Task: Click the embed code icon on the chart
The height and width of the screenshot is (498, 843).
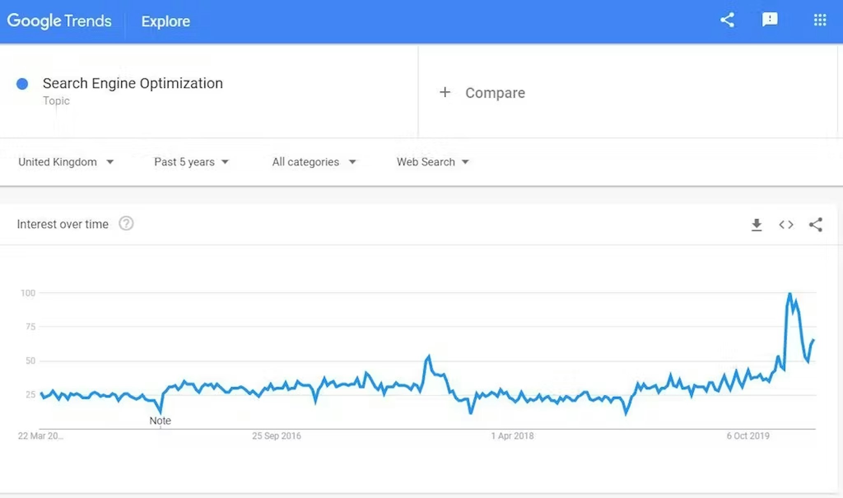Action: [786, 225]
